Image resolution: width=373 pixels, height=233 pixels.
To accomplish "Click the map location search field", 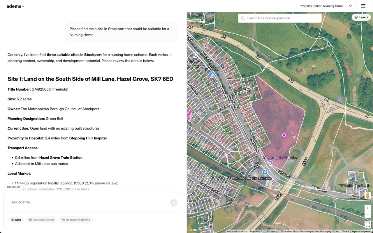I will click(283, 18).
